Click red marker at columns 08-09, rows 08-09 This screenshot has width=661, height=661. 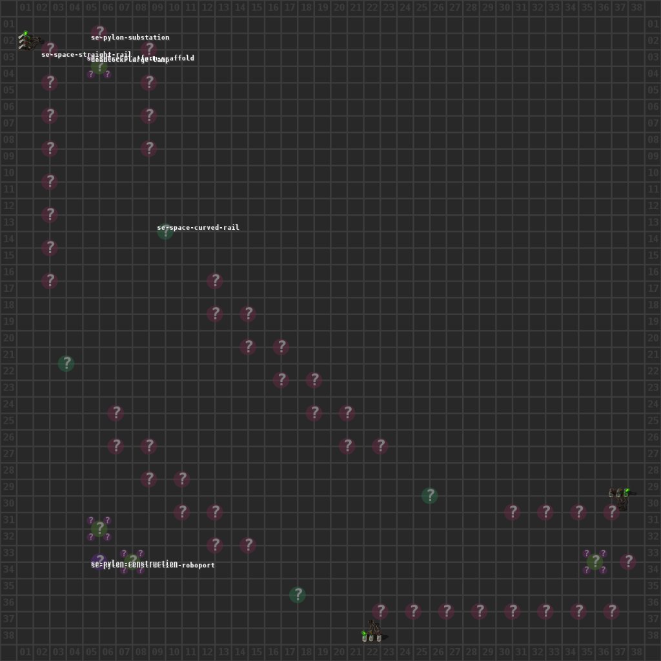149,149
